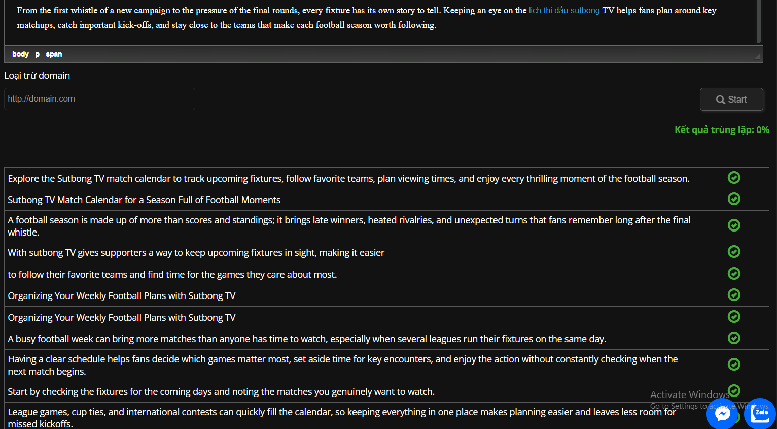Viewport: 777px width, 429px height.
Task: Click check icon for 'Having a clear schedule' row
Action: (734, 365)
